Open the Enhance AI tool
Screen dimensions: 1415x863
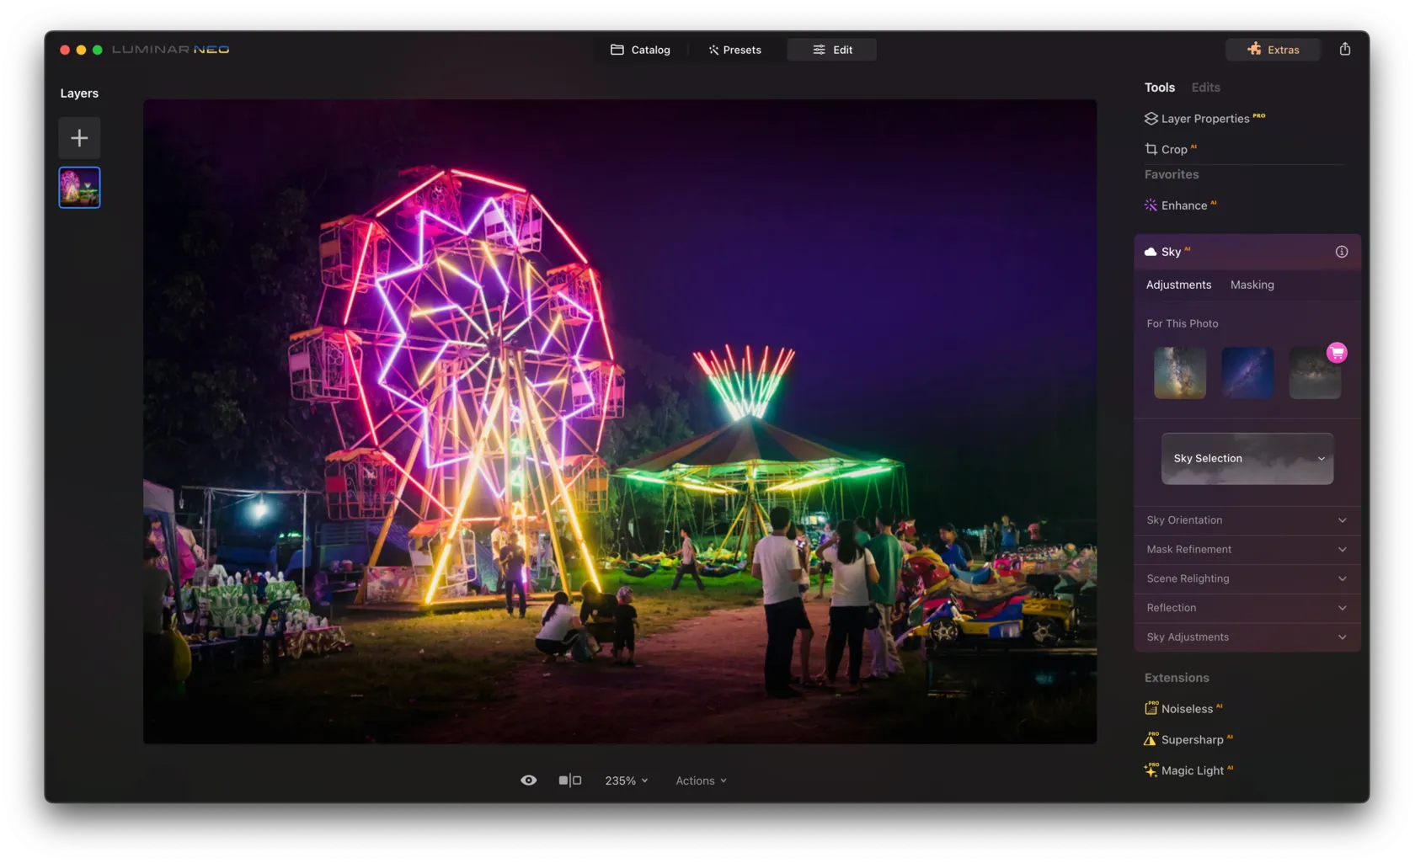click(x=1183, y=205)
